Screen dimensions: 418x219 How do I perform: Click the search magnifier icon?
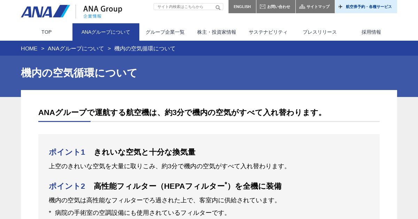point(218,7)
